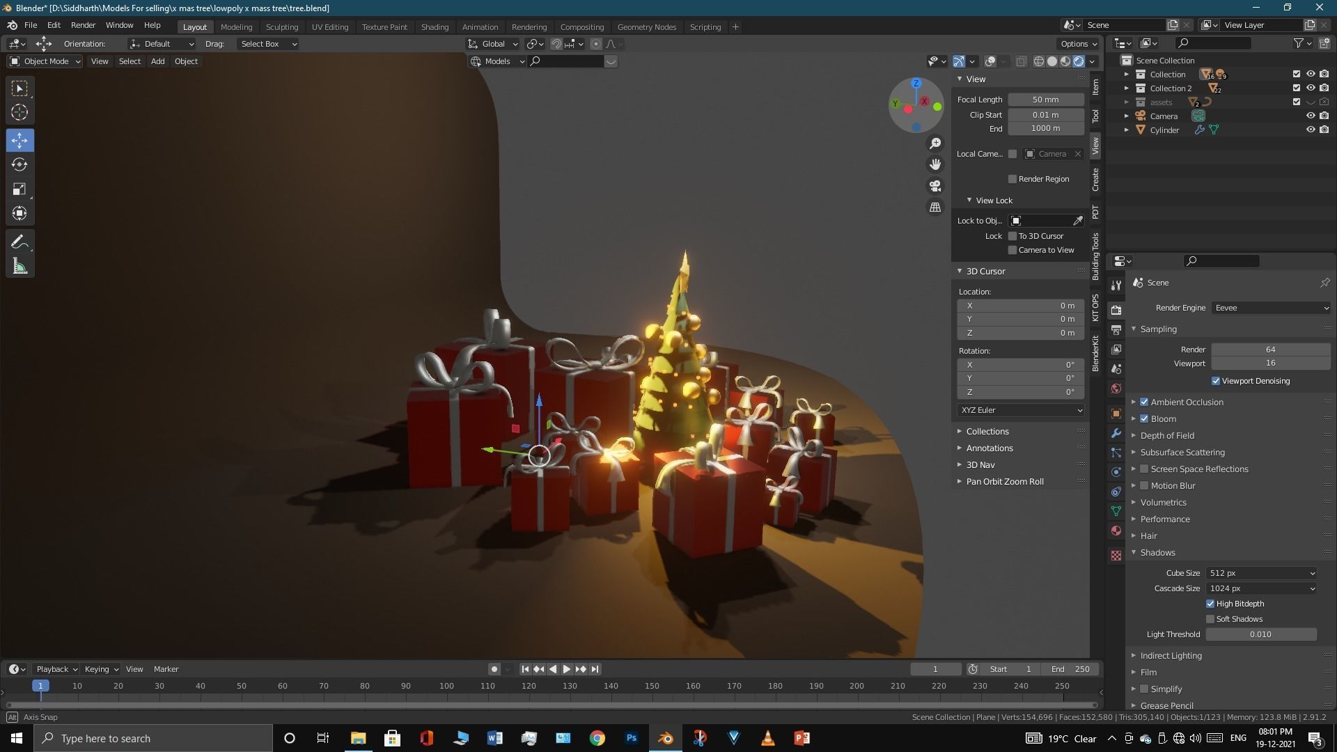Toggle X-Ray view icon
This screenshot has height=752, width=1337.
point(1021,61)
